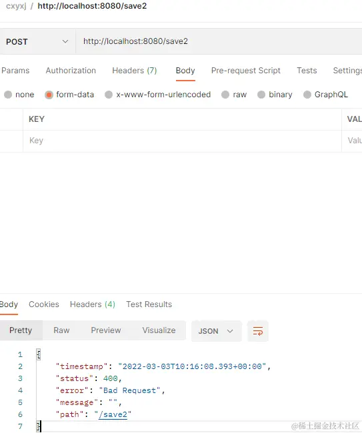Viewport: 362px width, 433px height.
Task: Open the Authorization tab
Action: pos(71,71)
